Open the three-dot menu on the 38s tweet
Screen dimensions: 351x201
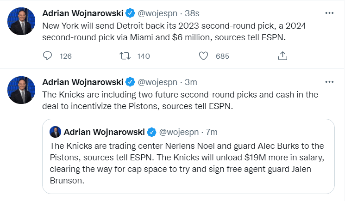pyautogui.click(x=329, y=13)
